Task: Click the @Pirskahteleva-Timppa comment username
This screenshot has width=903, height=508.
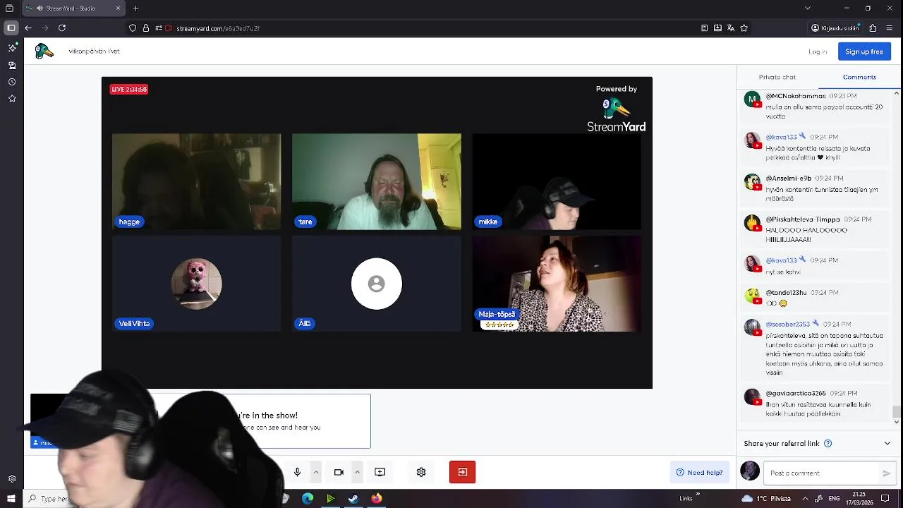Action: click(x=803, y=219)
